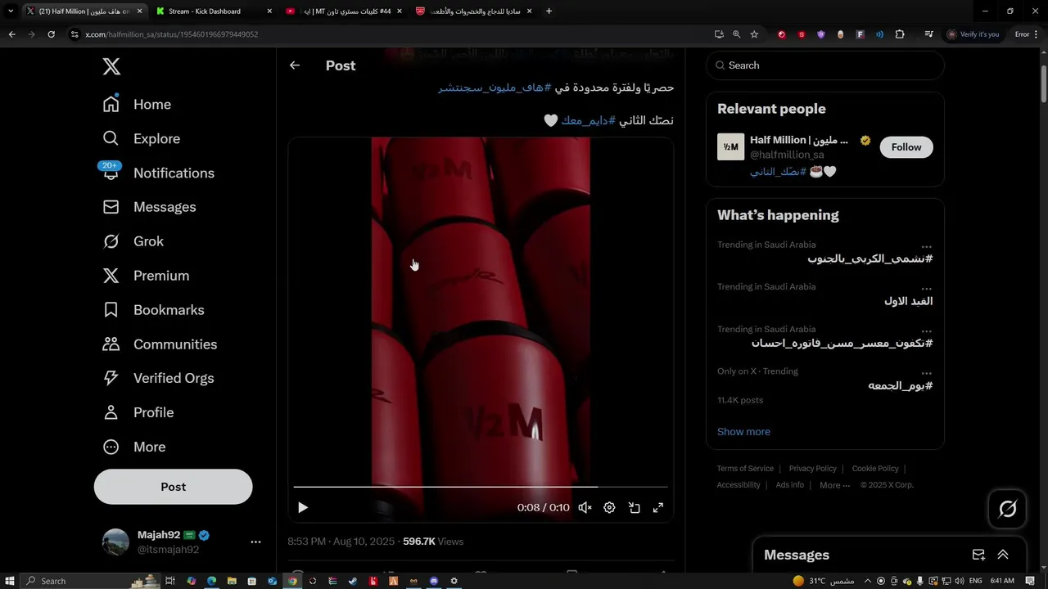Open the browser Extensions puzzle icon
The width and height of the screenshot is (1048, 589).
900,34
